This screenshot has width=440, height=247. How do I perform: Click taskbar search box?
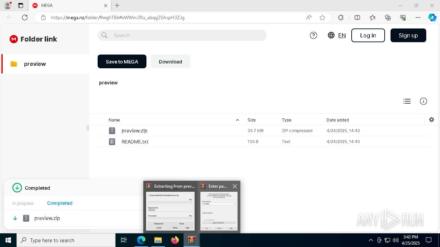coord(66,240)
